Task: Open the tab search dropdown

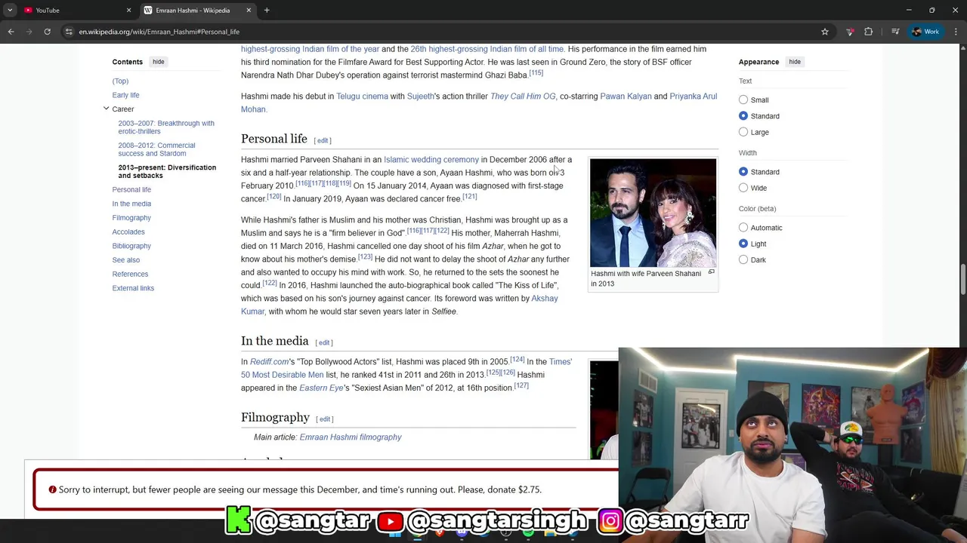Action: coord(10,11)
